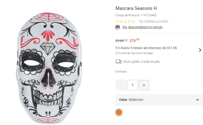
Task: Increase quantity with the plus button
Action: point(144,85)
